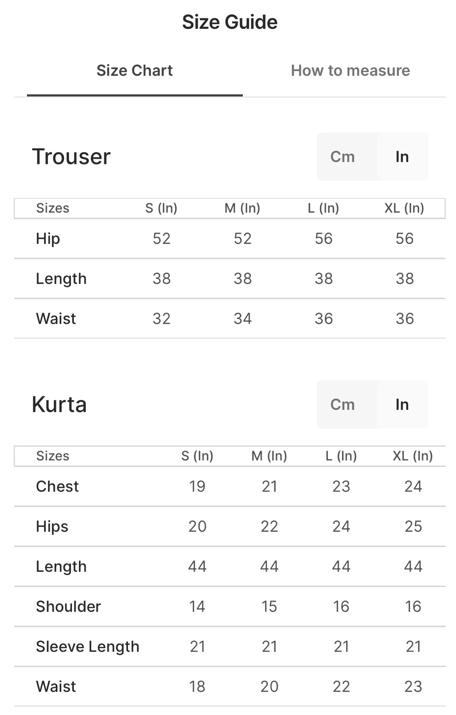Click the Waist row label under Trouser
The image size is (456, 715).
[x=56, y=319]
